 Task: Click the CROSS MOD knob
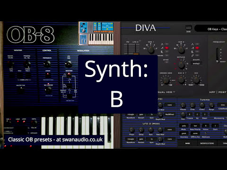(x=166, y=80)
